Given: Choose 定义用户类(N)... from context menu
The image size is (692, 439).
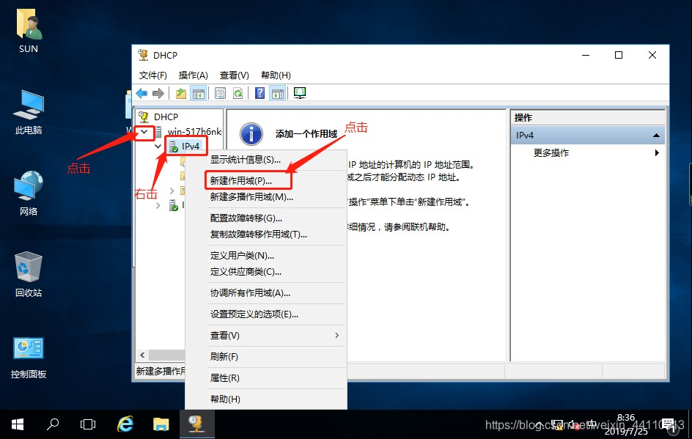Looking at the screenshot, I should 266,256.
